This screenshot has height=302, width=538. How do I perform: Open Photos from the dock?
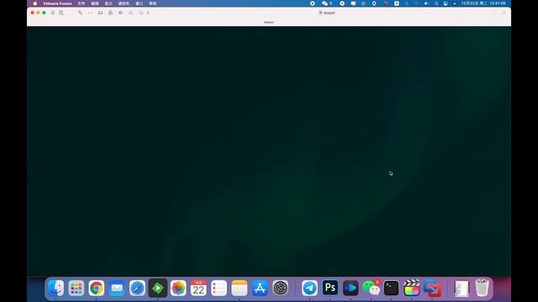(178, 288)
